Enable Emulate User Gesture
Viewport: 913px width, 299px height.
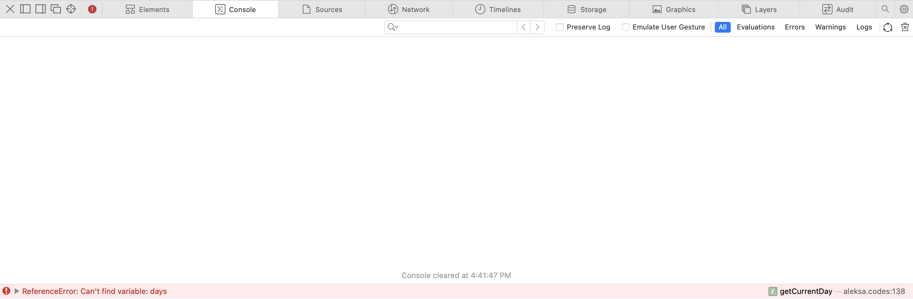pyautogui.click(x=625, y=27)
